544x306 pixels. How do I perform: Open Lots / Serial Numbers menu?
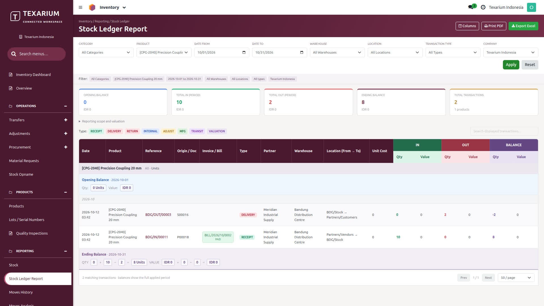click(27, 220)
